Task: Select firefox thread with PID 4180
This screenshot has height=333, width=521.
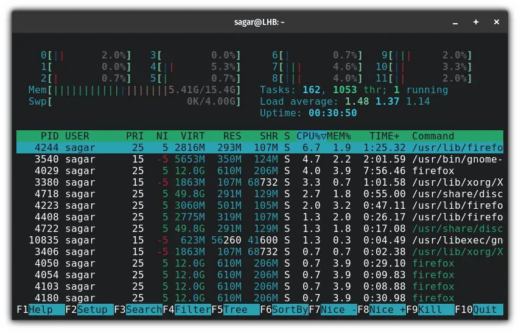Action: pyautogui.click(x=260, y=298)
